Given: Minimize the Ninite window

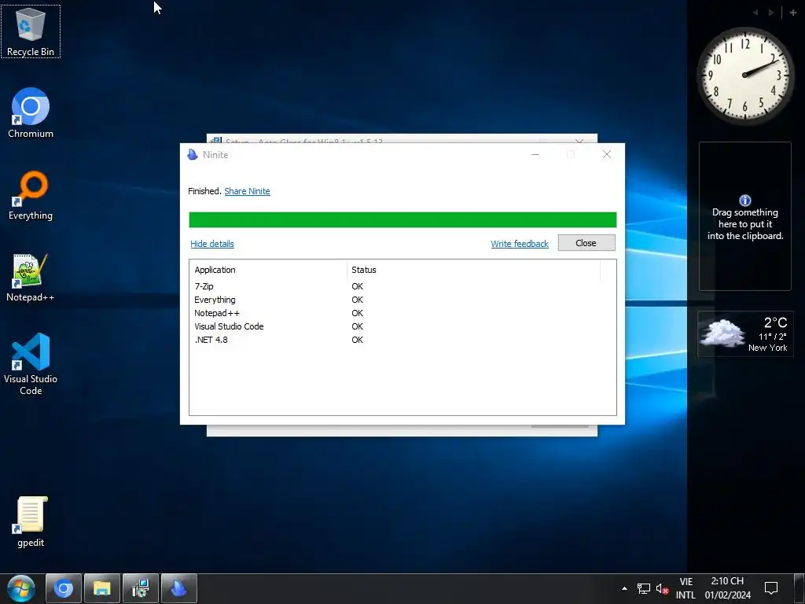Looking at the screenshot, I should (x=535, y=155).
